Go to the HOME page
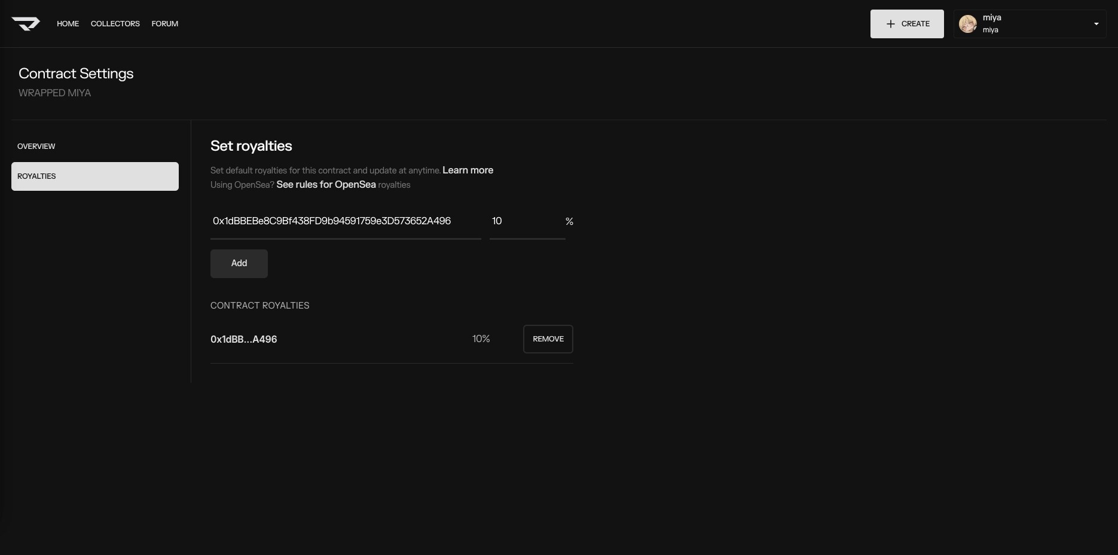This screenshot has width=1118, height=555. (x=68, y=24)
